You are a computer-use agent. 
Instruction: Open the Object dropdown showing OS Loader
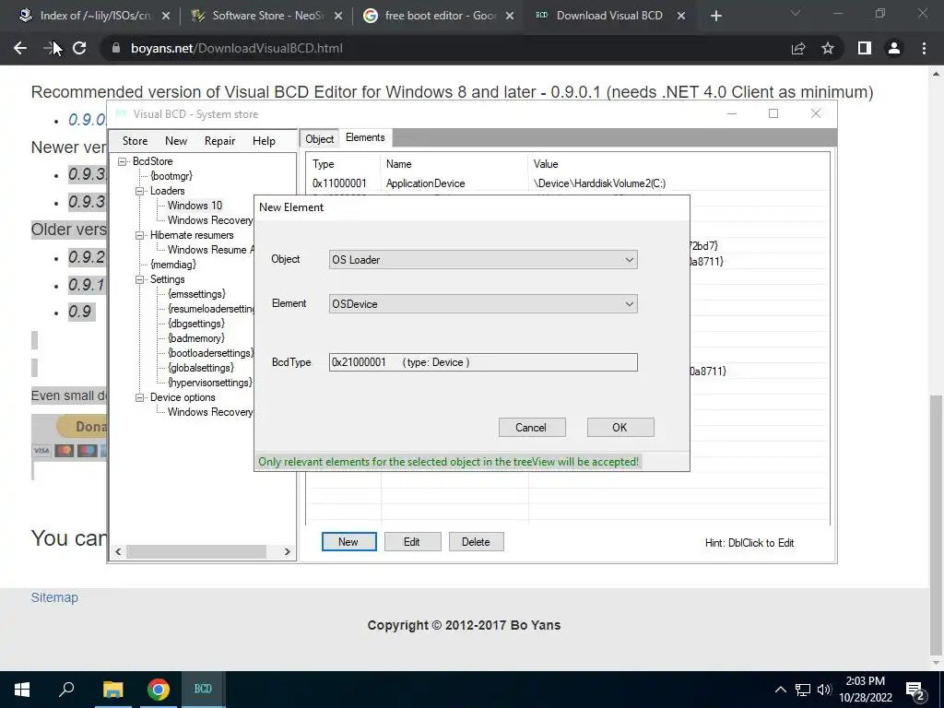pyautogui.click(x=483, y=259)
